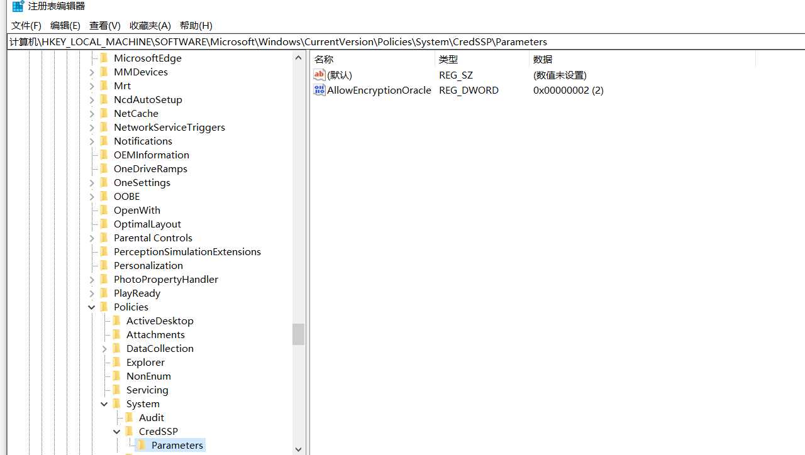Click the DWORD icon beside AllowEncryptionOracle
The image size is (805, 455).
tap(319, 90)
